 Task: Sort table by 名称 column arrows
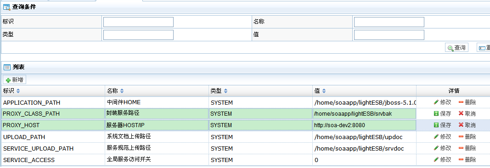122,91
